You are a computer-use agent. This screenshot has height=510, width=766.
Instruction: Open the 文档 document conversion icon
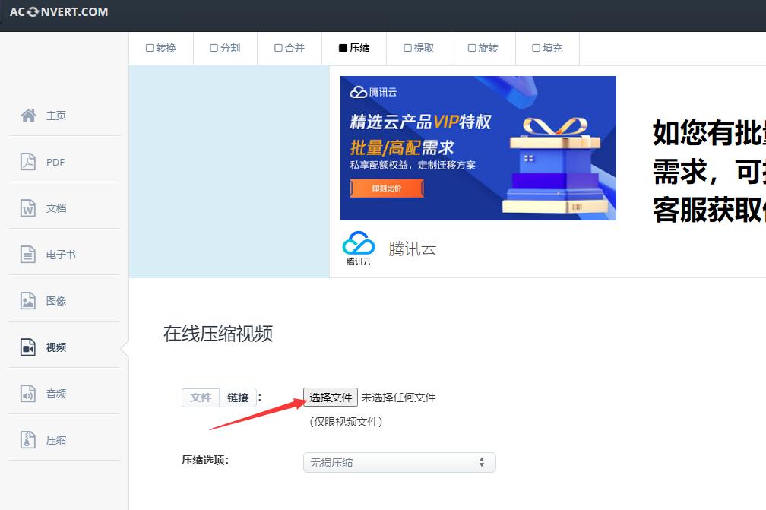[x=28, y=207]
